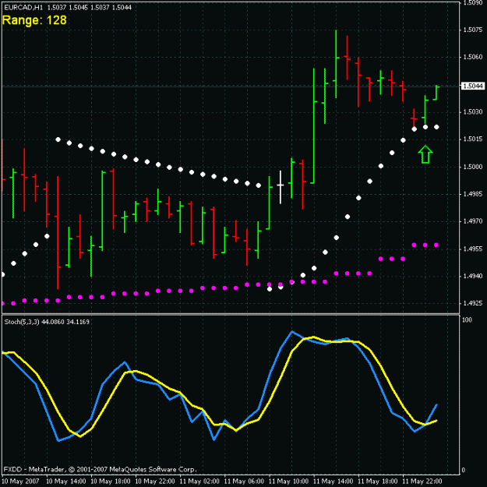Click the 1.5075 price axis label
The image size is (487, 487).
coord(473,30)
